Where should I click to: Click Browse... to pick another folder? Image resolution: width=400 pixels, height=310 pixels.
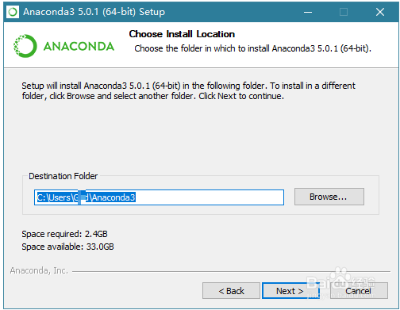329,197
